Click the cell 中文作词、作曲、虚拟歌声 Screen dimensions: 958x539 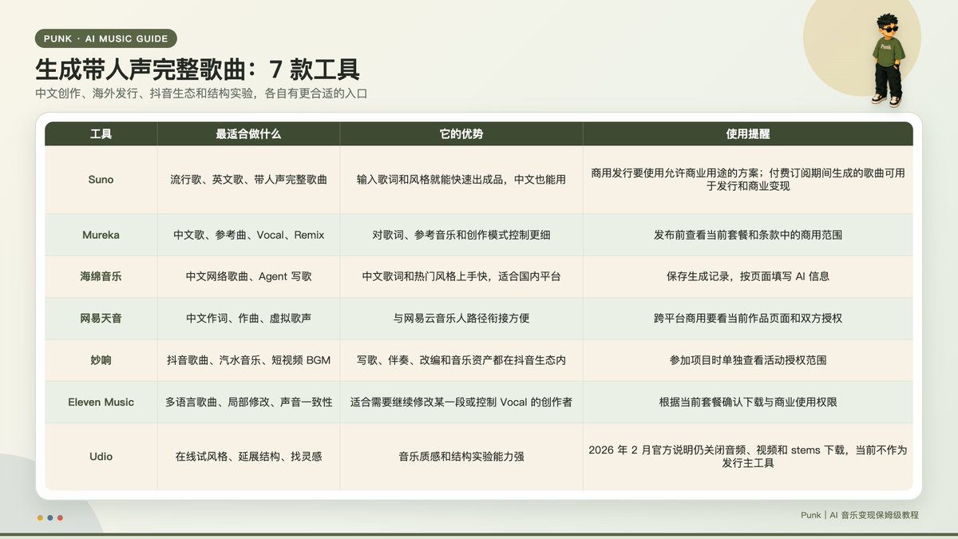[x=248, y=318]
